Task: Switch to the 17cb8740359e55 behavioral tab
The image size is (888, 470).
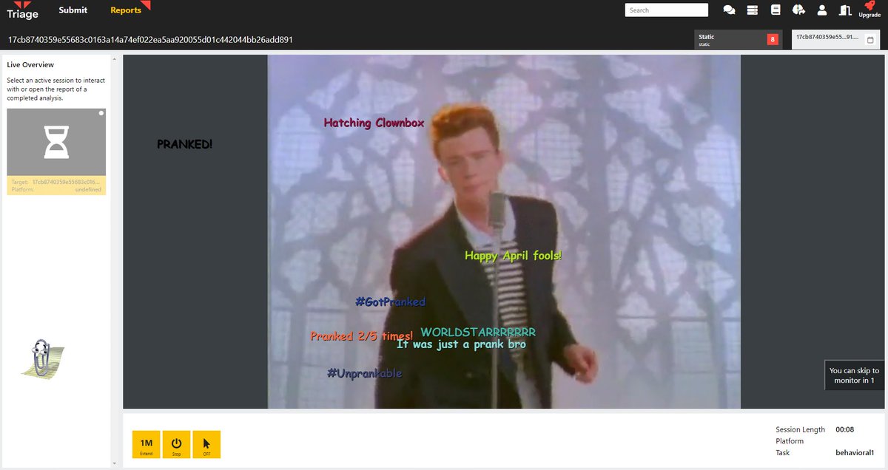Action: 835,40
